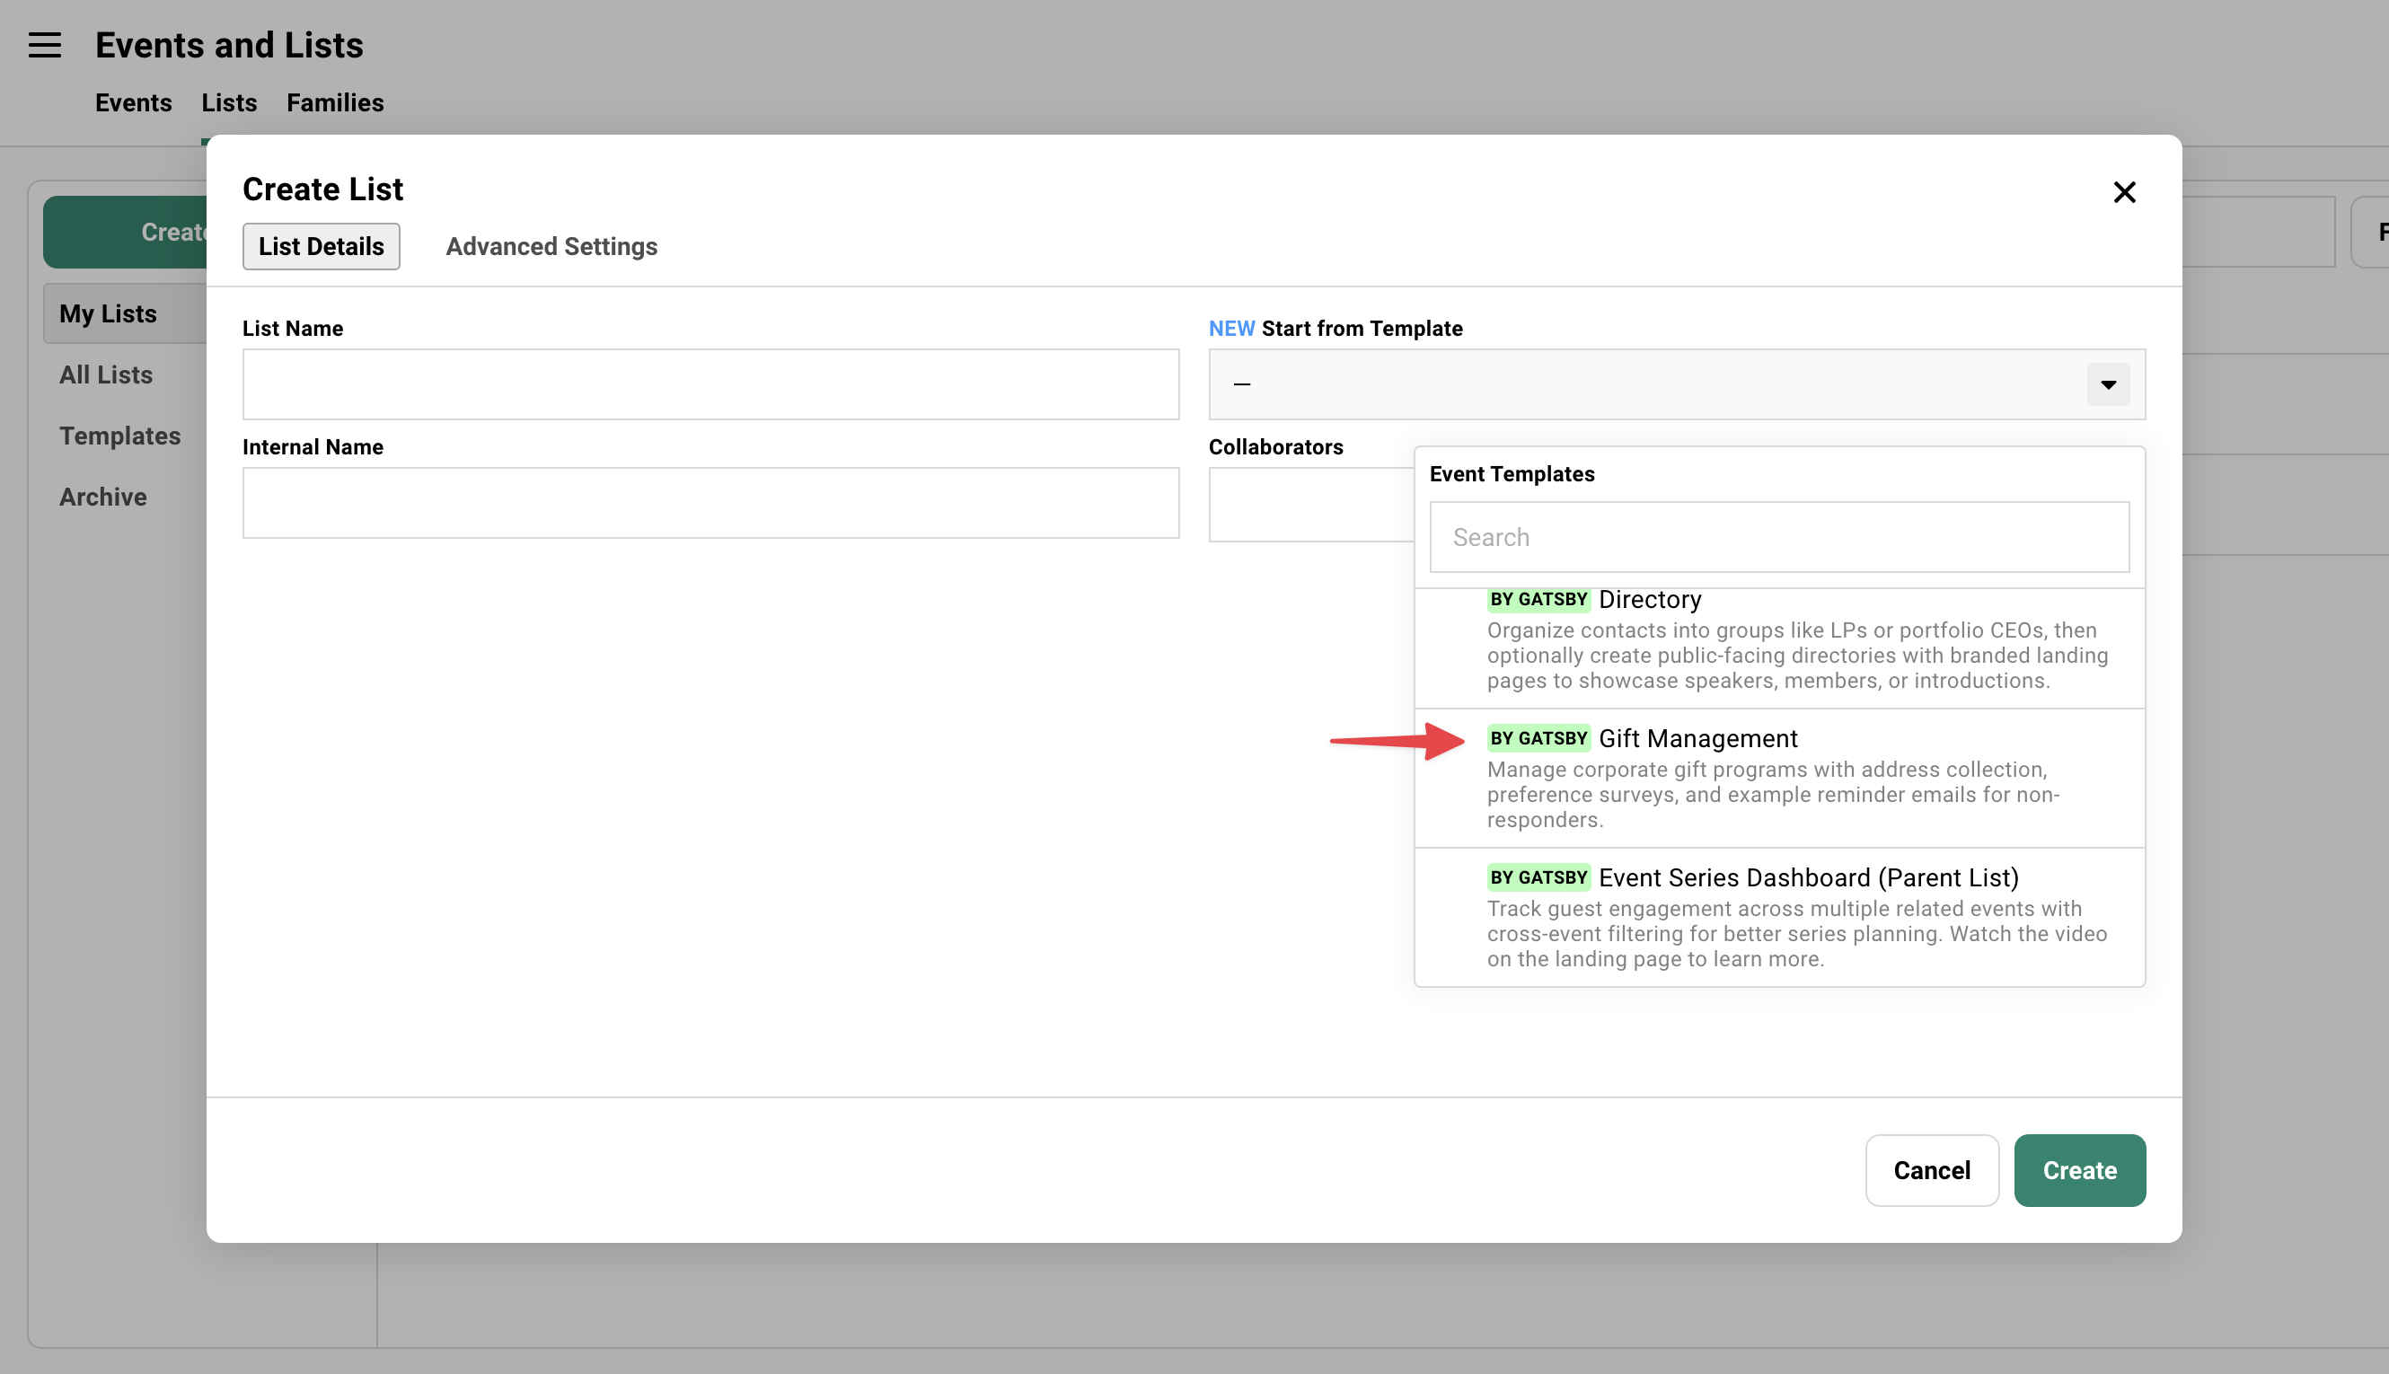
Task: Switch to the Advanced Settings tab
Action: [x=551, y=246]
